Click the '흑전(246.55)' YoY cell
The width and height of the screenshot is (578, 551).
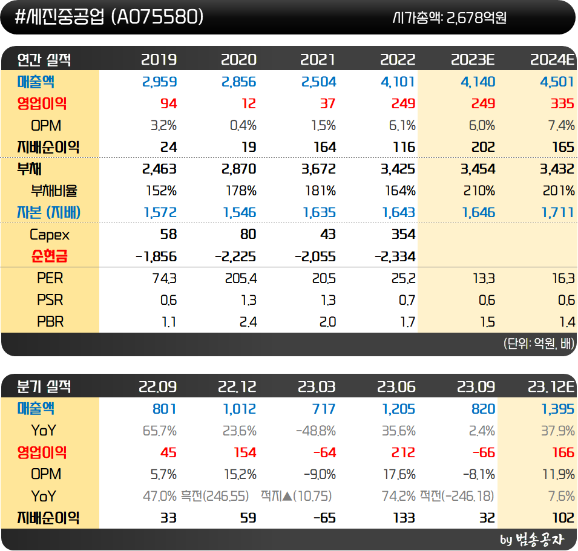(x=215, y=496)
